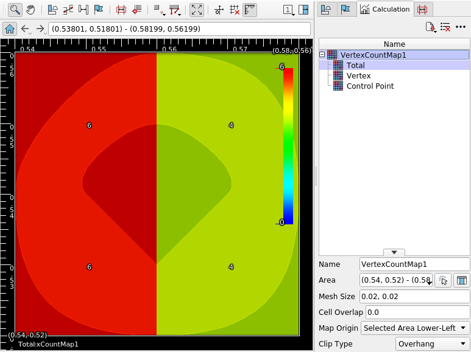Image resolution: width=471 pixels, height=352 pixels.
Task: Click the grid with red X icon
Action: (235, 10)
